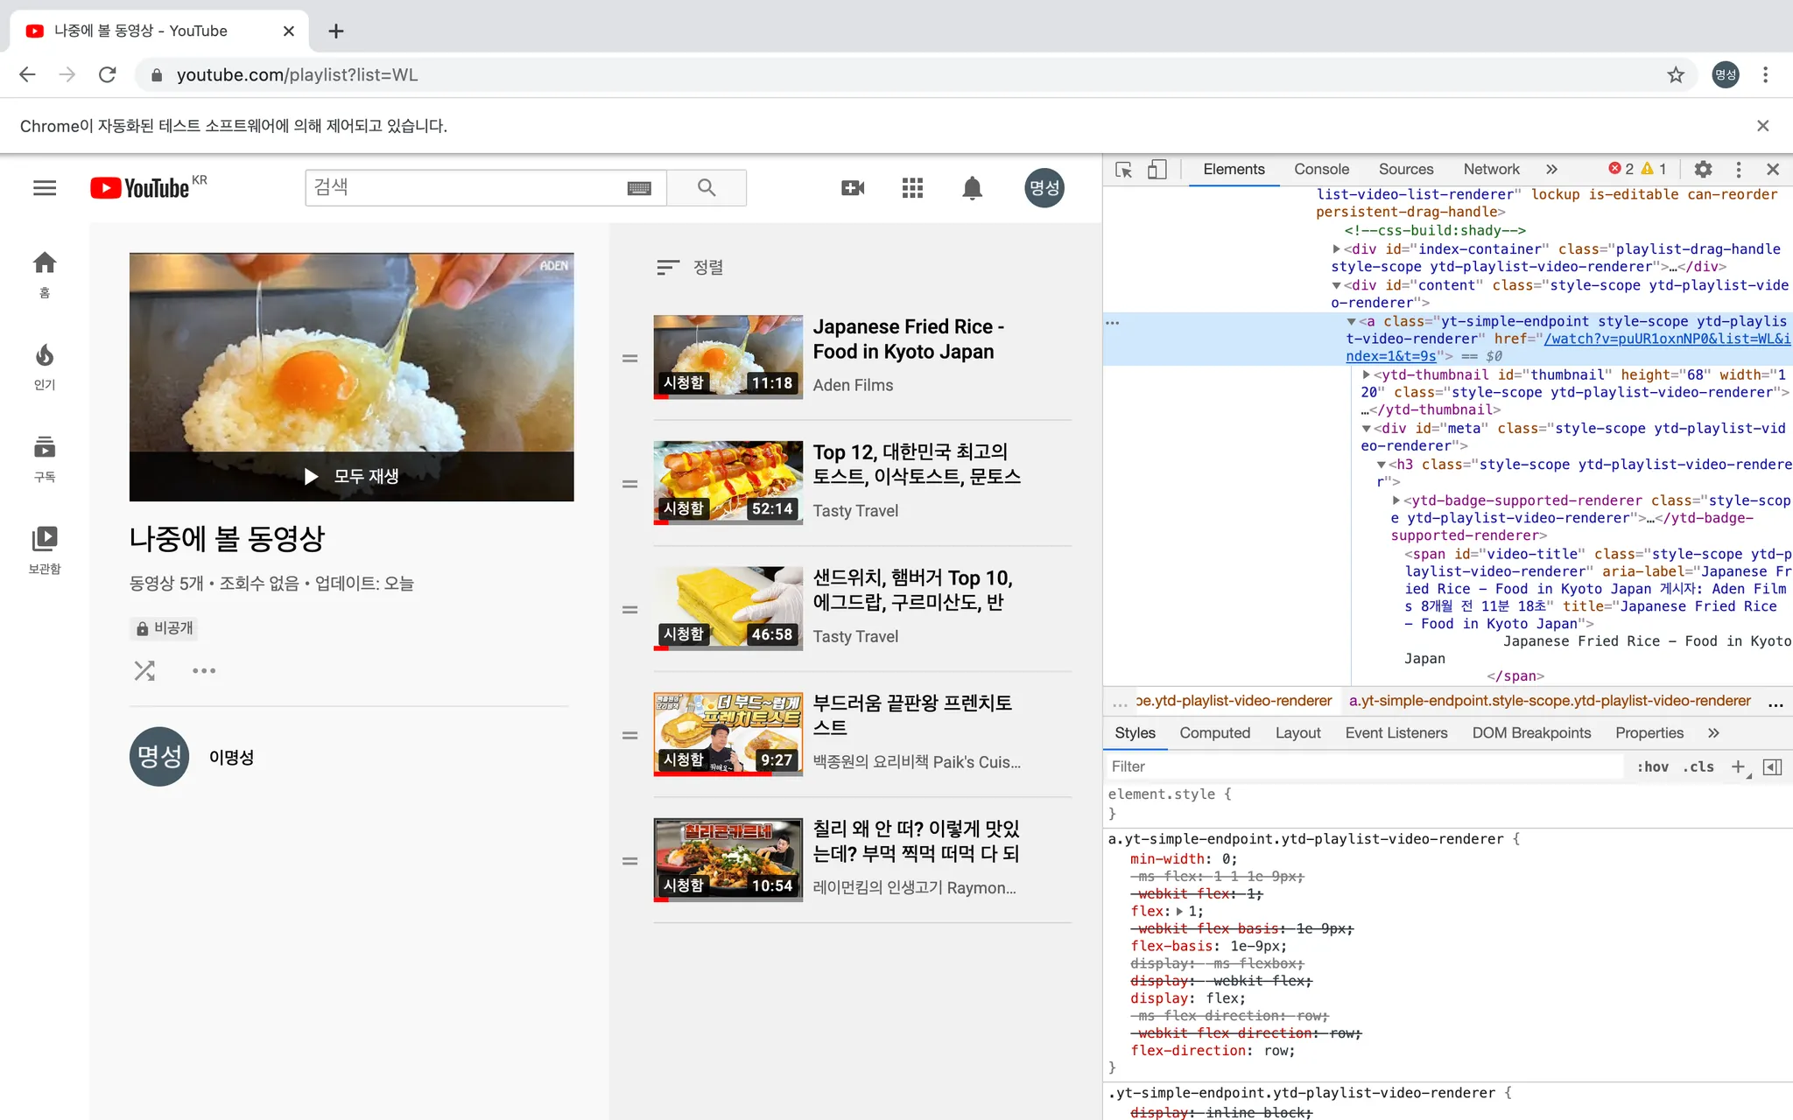Image resolution: width=1793 pixels, height=1120 pixels.
Task: Switch to the Console tab
Action: pyautogui.click(x=1321, y=170)
